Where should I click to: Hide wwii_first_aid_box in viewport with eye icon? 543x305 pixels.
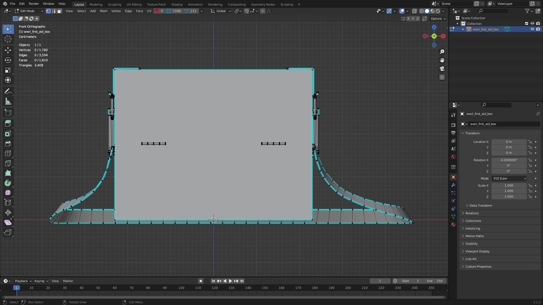pos(532,29)
